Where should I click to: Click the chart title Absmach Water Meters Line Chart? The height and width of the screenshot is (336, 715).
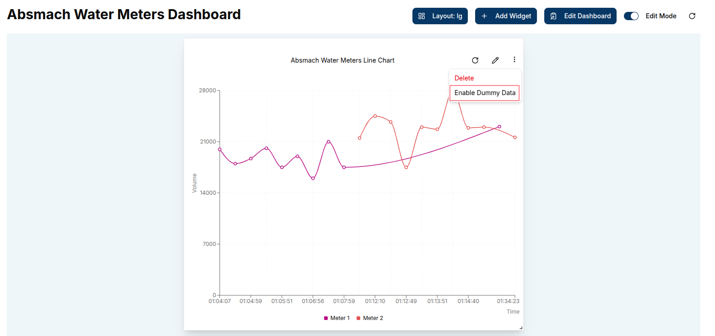[x=342, y=60]
